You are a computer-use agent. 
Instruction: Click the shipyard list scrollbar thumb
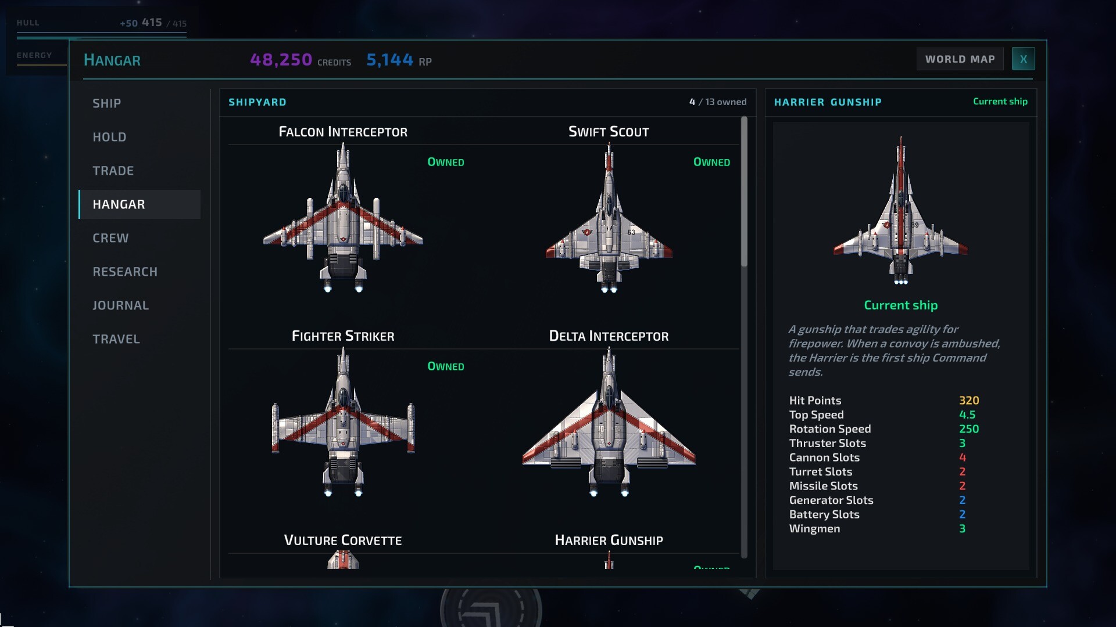pyautogui.click(x=744, y=192)
